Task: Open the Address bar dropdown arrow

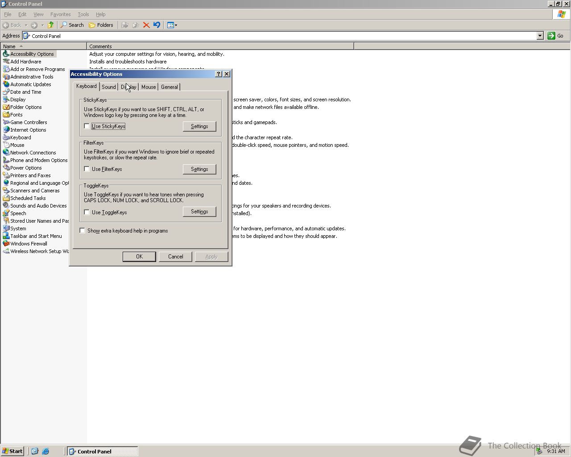Action: tap(540, 36)
